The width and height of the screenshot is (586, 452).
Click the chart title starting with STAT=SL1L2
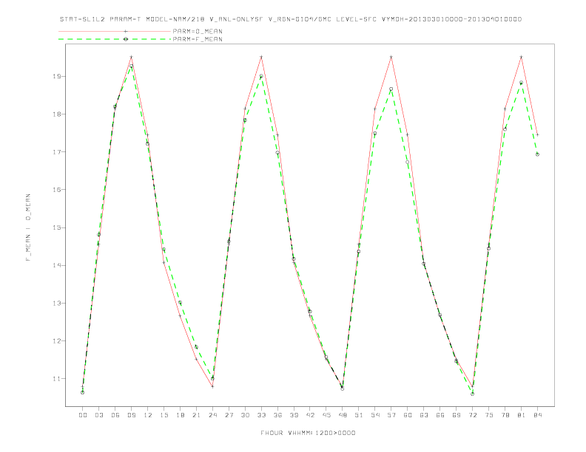click(x=291, y=19)
